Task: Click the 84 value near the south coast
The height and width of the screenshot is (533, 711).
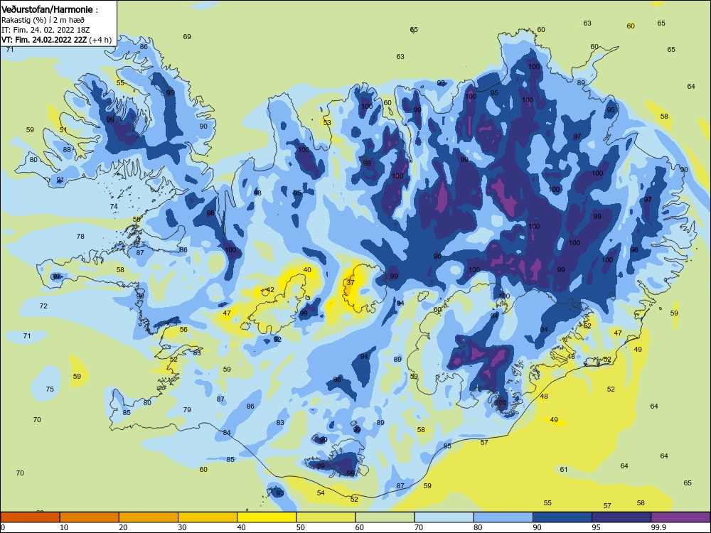Action: [x=228, y=433]
